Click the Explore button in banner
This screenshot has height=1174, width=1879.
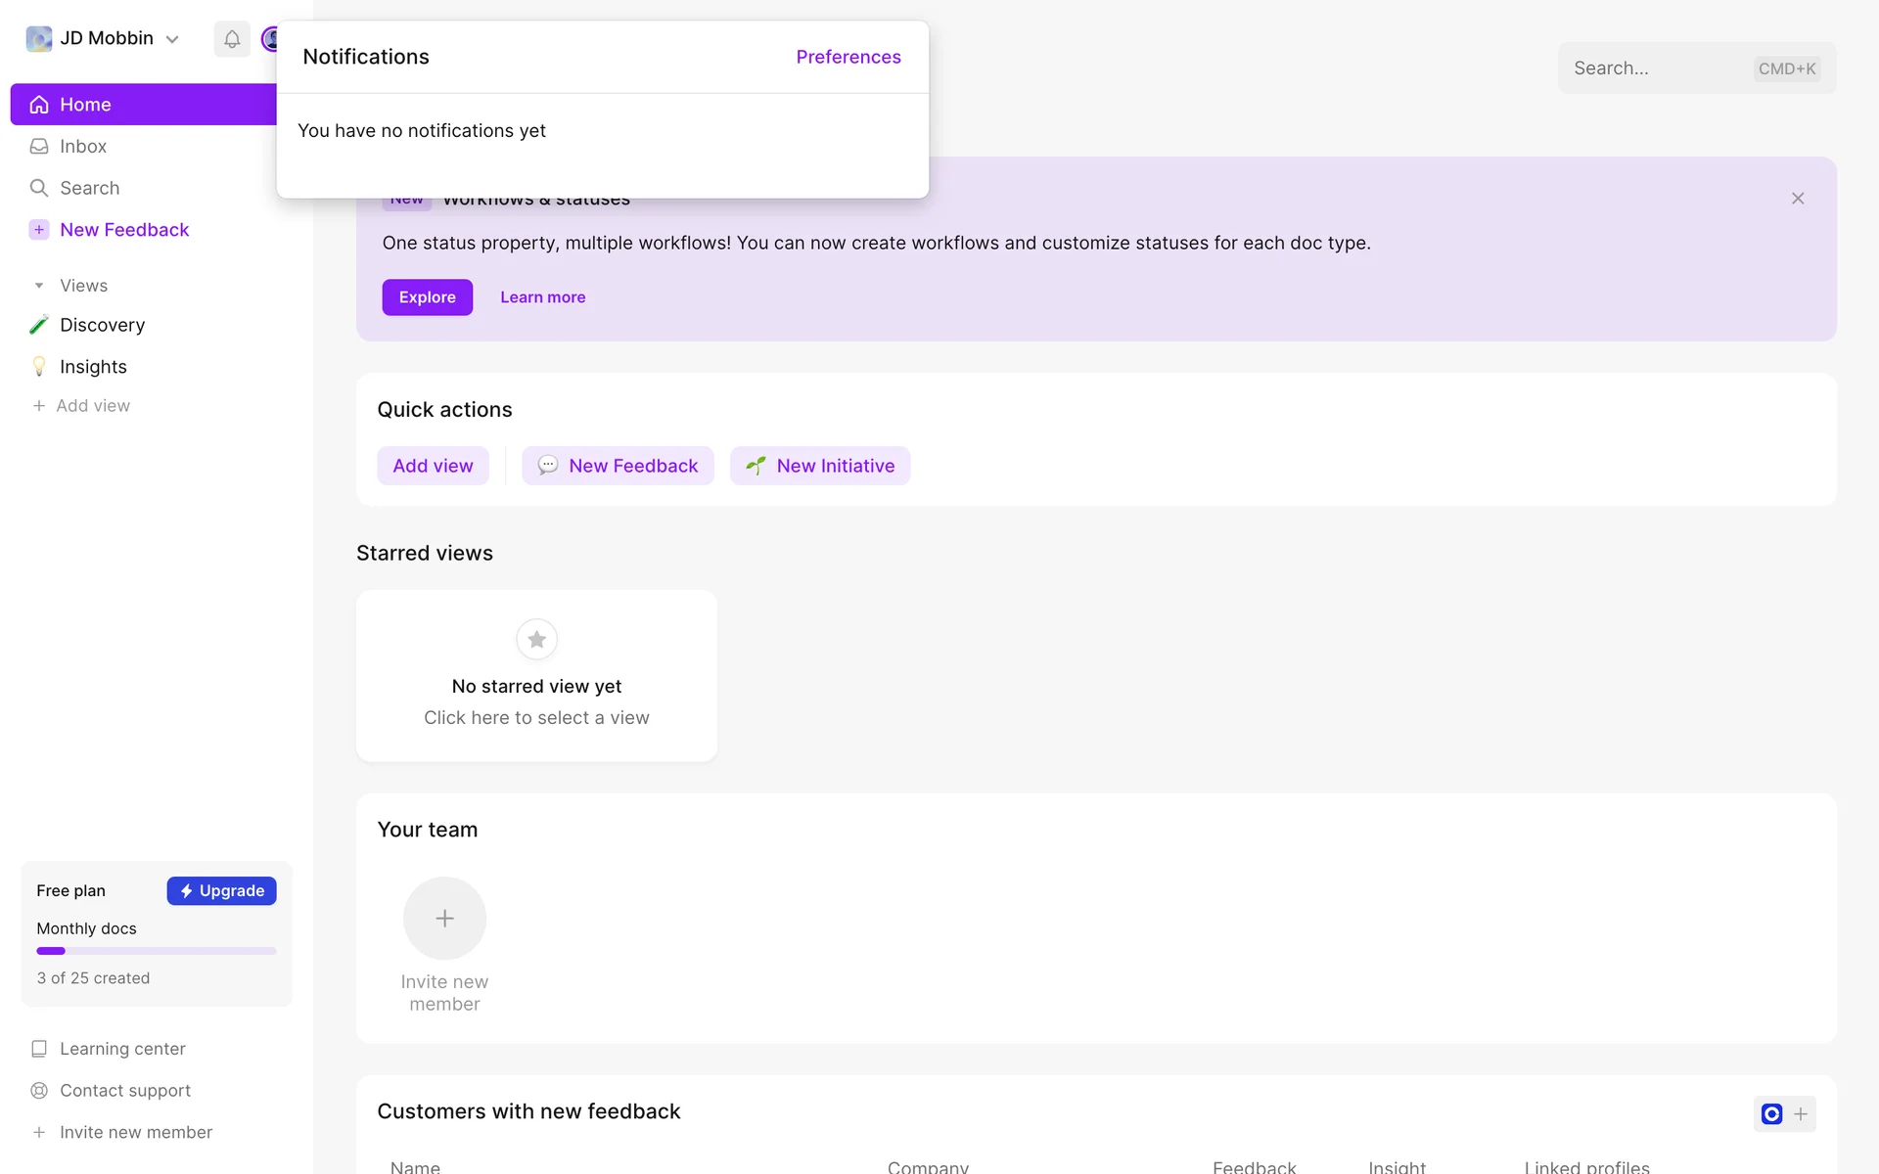coord(427,297)
